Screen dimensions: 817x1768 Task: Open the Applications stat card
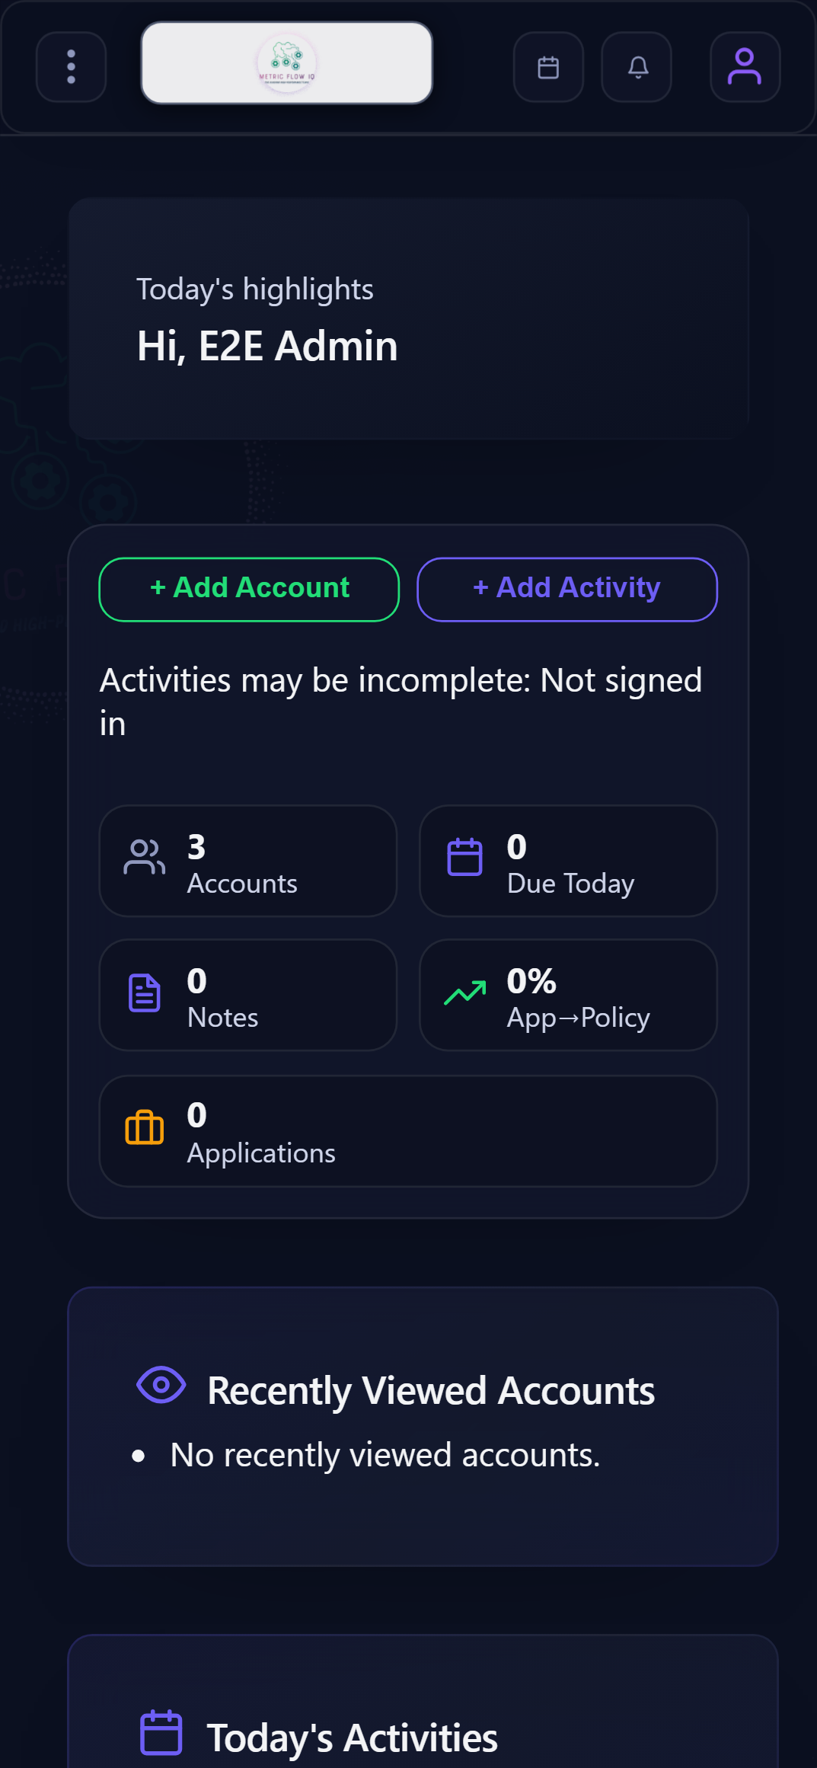coord(408,1130)
